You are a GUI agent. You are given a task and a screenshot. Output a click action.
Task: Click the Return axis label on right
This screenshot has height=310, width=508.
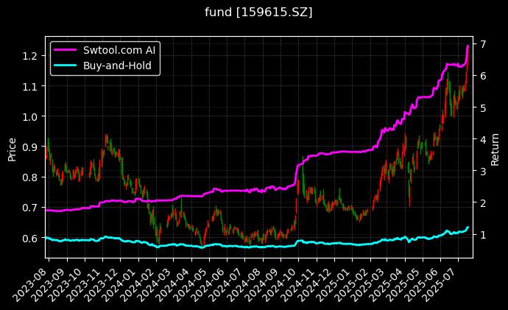point(495,148)
